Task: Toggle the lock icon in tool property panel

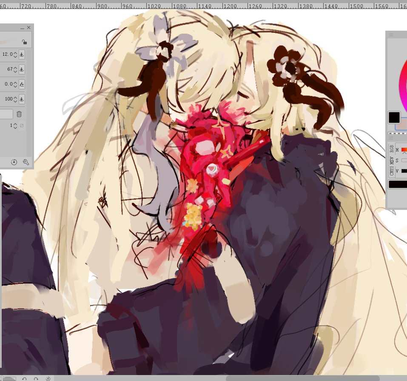Action: [24, 42]
